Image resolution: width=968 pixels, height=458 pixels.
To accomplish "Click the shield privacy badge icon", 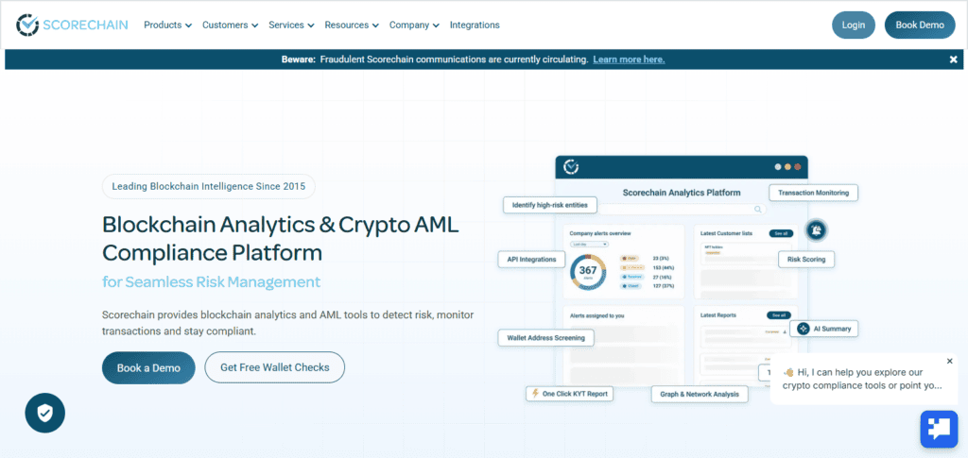I will coord(45,413).
